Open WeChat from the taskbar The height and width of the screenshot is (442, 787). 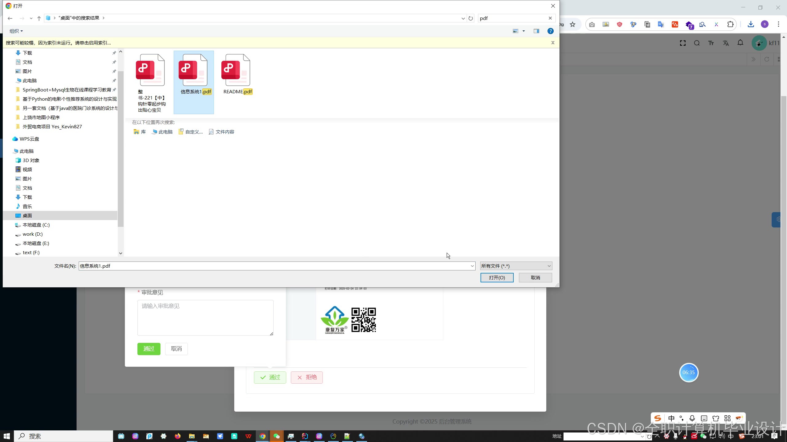[277, 436]
